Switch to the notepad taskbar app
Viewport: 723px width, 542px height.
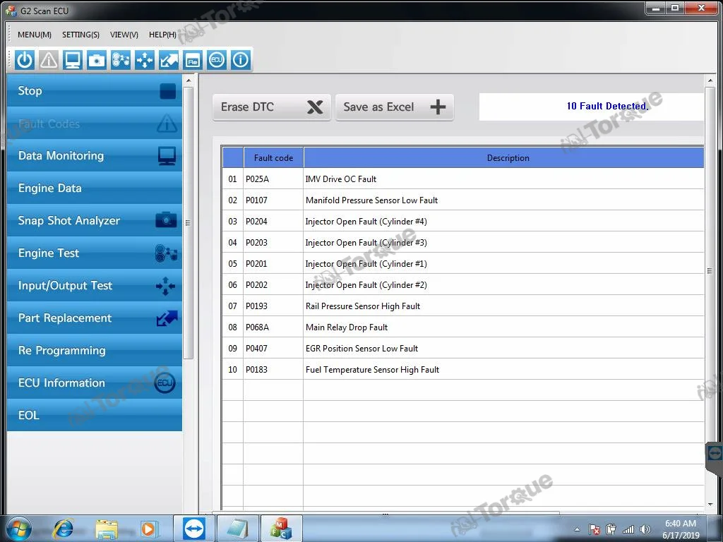(238, 529)
